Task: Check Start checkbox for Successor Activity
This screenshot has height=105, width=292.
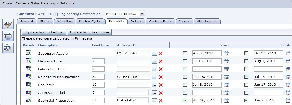Action: [x=185, y=53]
